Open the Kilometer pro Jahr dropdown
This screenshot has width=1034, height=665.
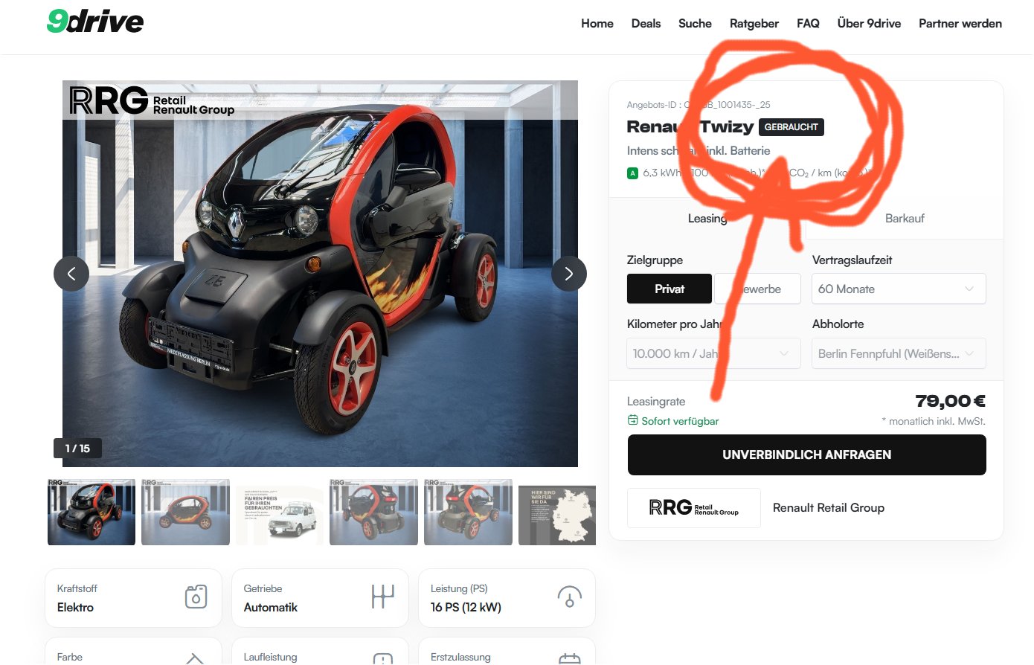click(x=714, y=353)
